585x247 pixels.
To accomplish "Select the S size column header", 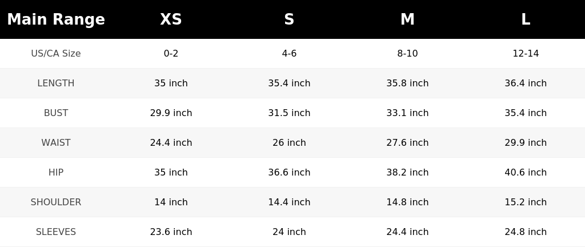I will (289, 19).
